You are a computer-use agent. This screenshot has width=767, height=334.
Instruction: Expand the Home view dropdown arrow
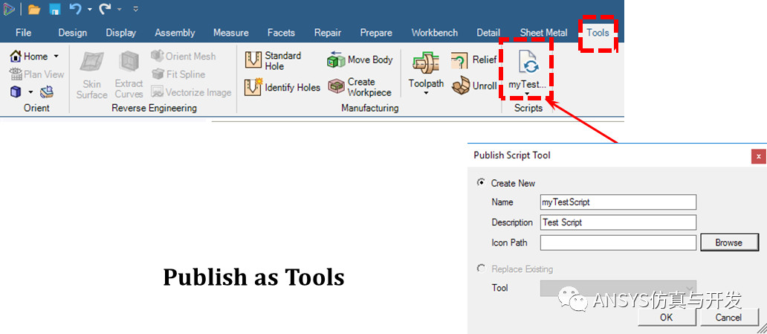(56, 57)
